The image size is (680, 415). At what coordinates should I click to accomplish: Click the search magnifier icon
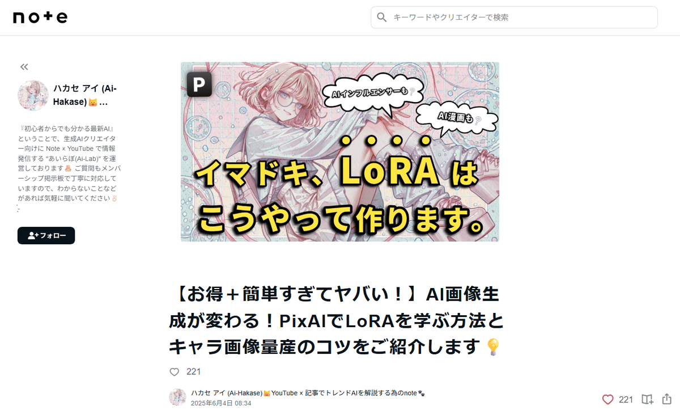tap(382, 18)
